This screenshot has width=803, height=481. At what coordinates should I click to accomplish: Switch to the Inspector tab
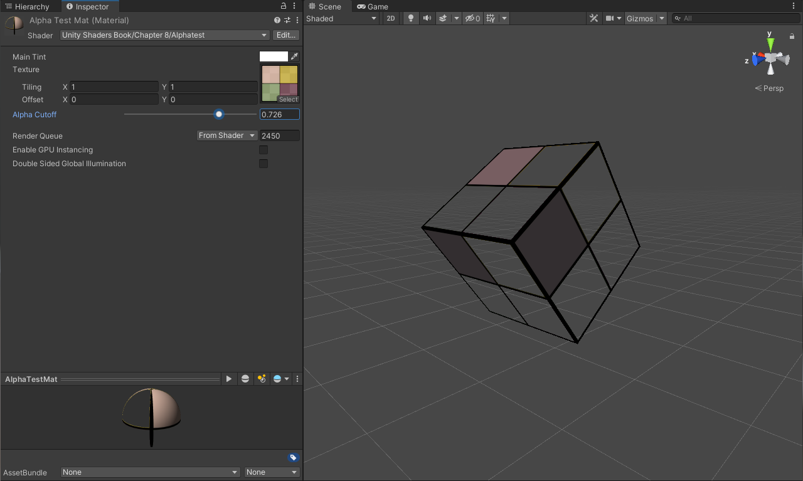click(88, 6)
